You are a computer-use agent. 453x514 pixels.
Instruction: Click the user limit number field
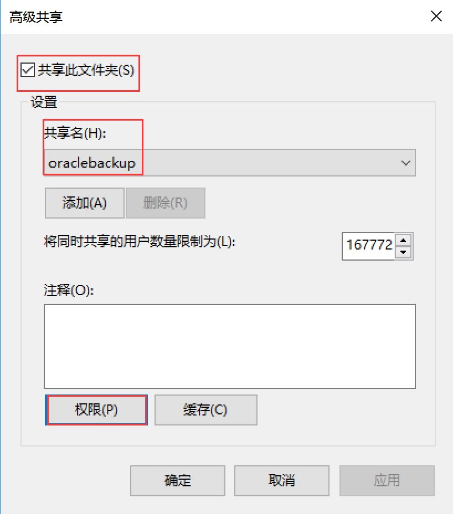[369, 245]
